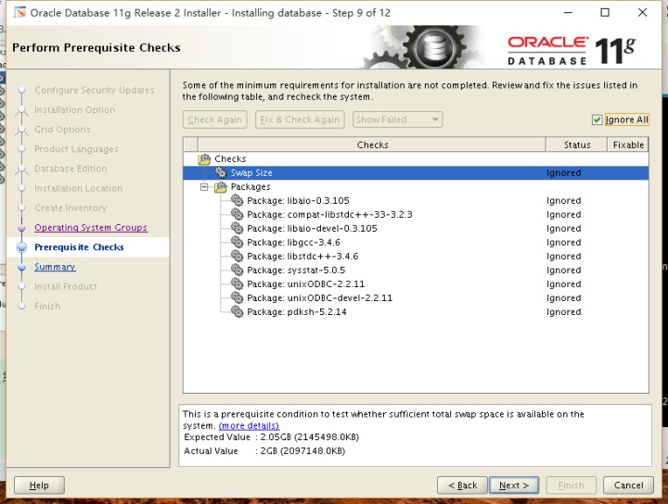The height and width of the screenshot is (504, 668).
Task: Maximize the installer window
Action: pyautogui.click(x=605, y=12)
